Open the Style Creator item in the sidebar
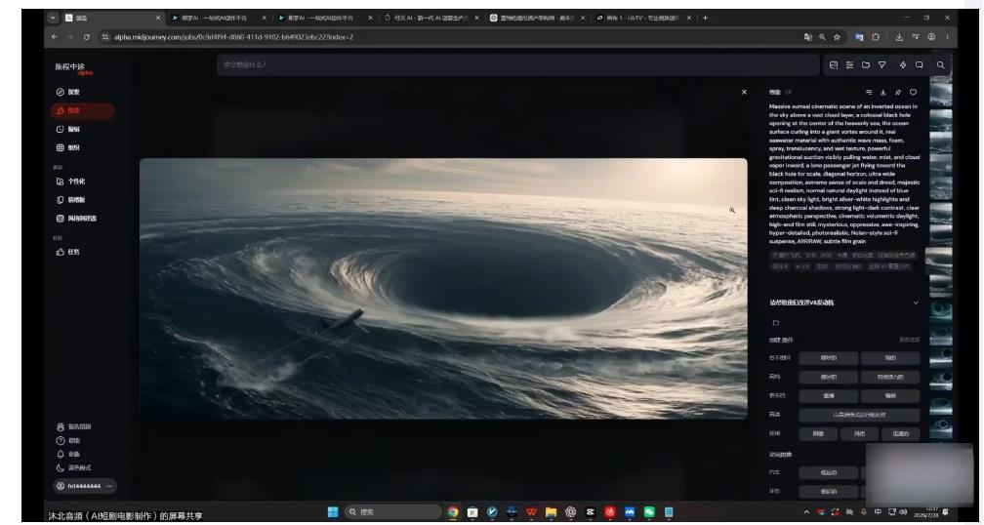Image resolution: width=984 pixels, height=525 pixels. click(x=76, y=219)
